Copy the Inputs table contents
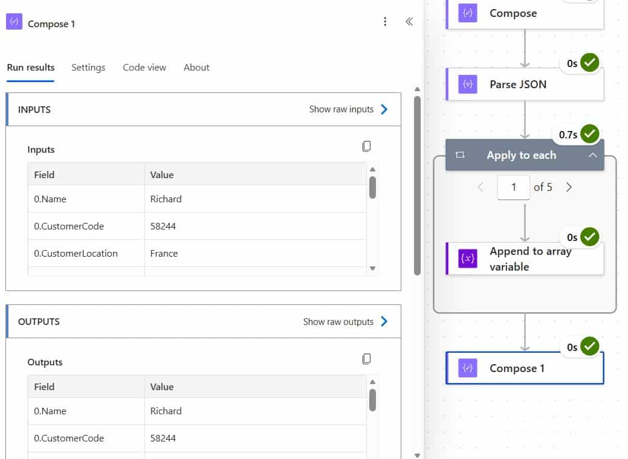 pos(366,146)
